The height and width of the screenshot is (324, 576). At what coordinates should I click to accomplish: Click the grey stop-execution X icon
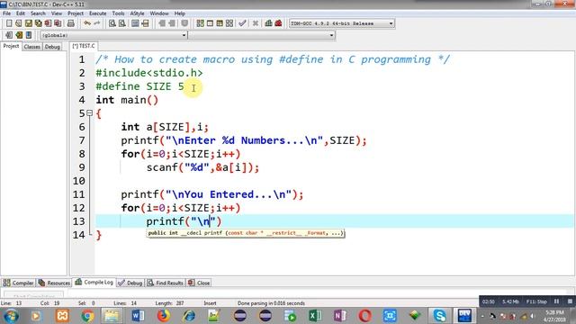256,23
